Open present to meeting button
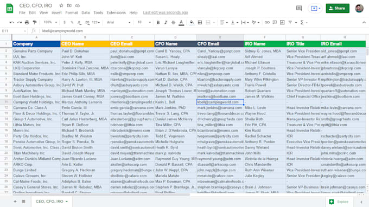 click(315, 9)
